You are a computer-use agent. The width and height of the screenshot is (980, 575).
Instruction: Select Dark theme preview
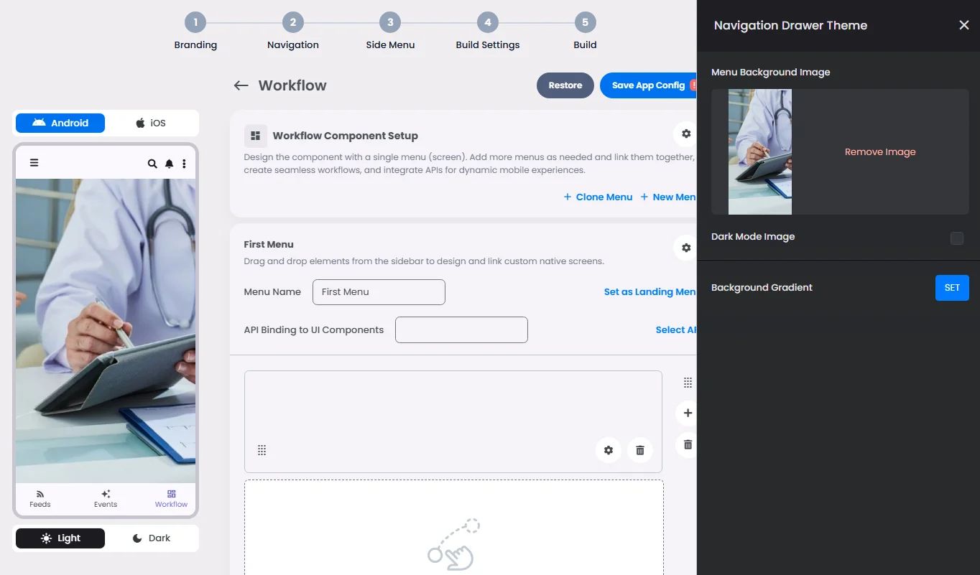[x=151, y=538]
